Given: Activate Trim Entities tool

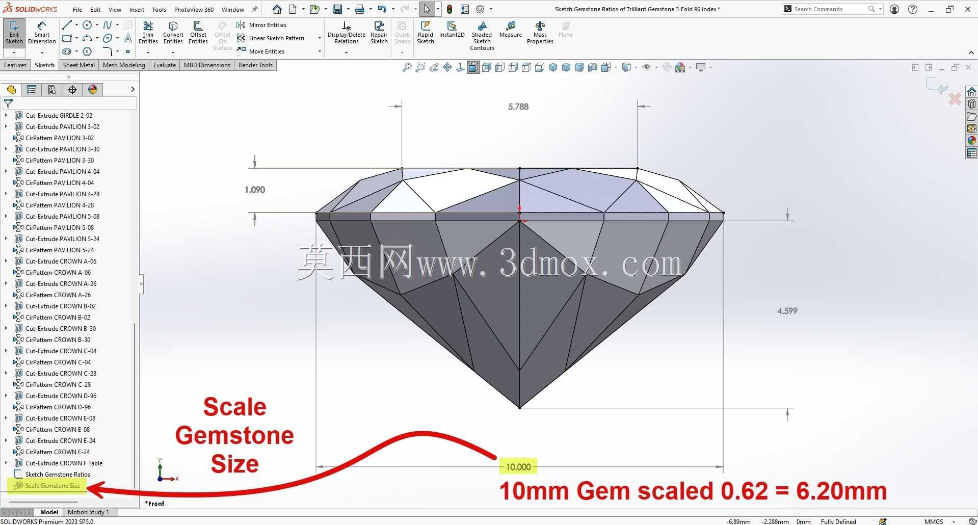Looking at the screenshot, I should click(148, 33).
